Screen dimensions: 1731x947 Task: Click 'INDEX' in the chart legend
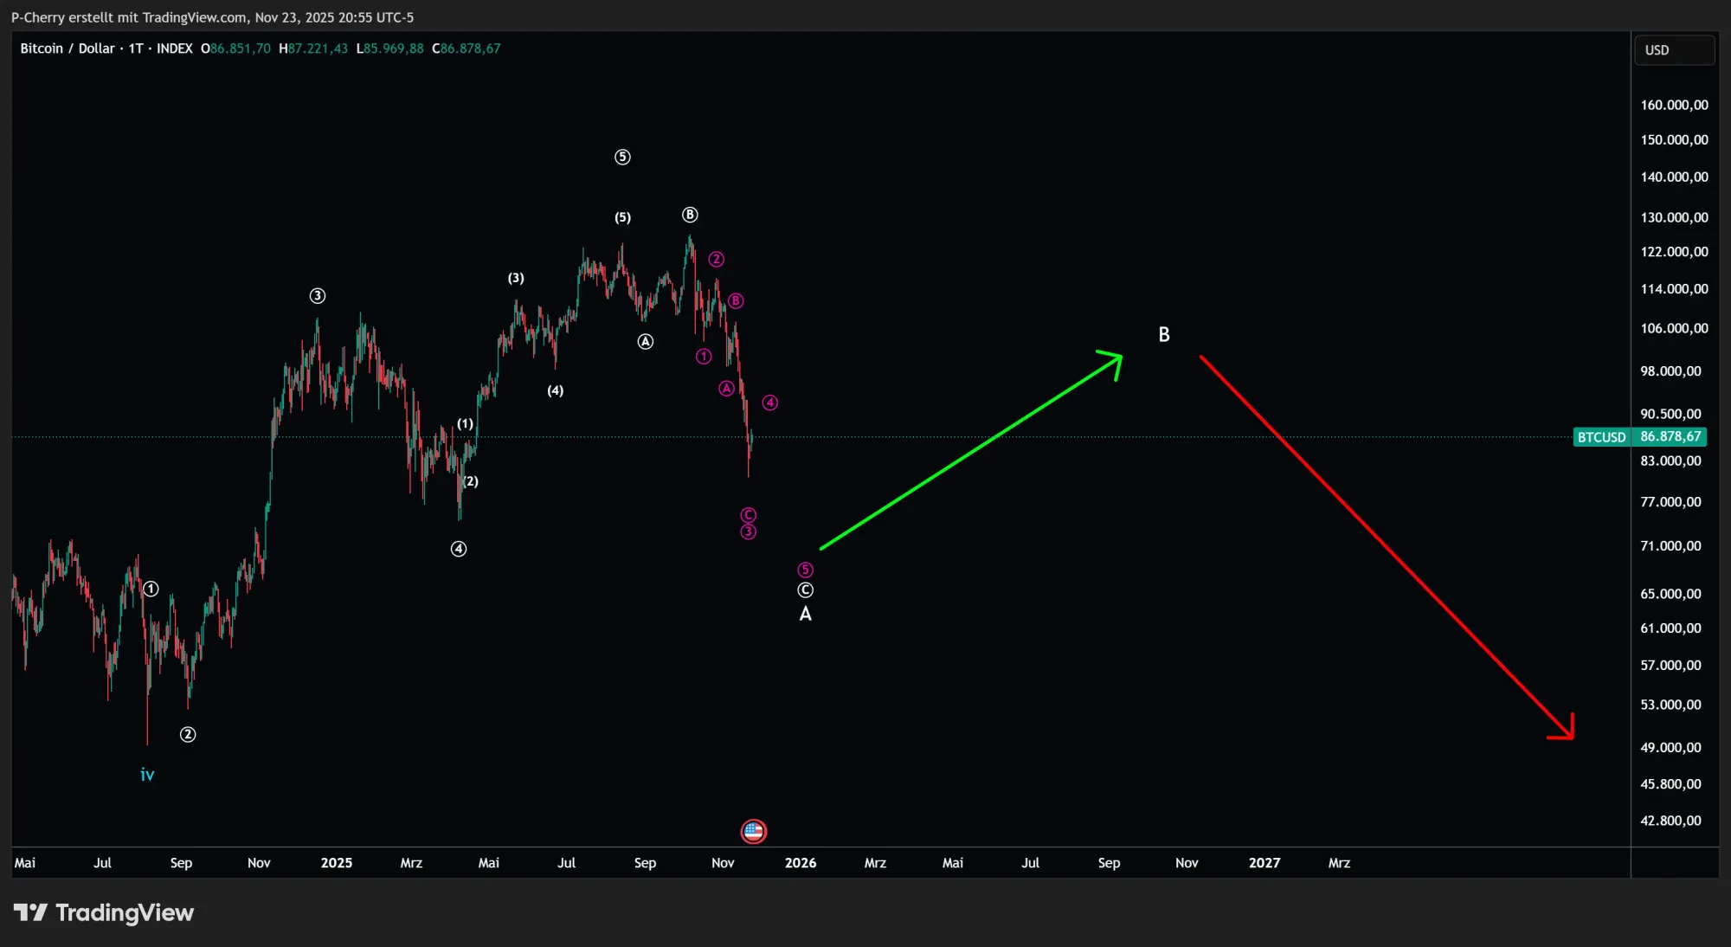(x=175, y=48)
